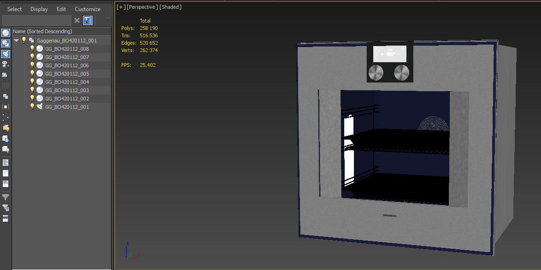Select the GG_BO420112_002 object
Image resolution: width=541 pixels, height=270 pixels.
[x=67, y=98]
